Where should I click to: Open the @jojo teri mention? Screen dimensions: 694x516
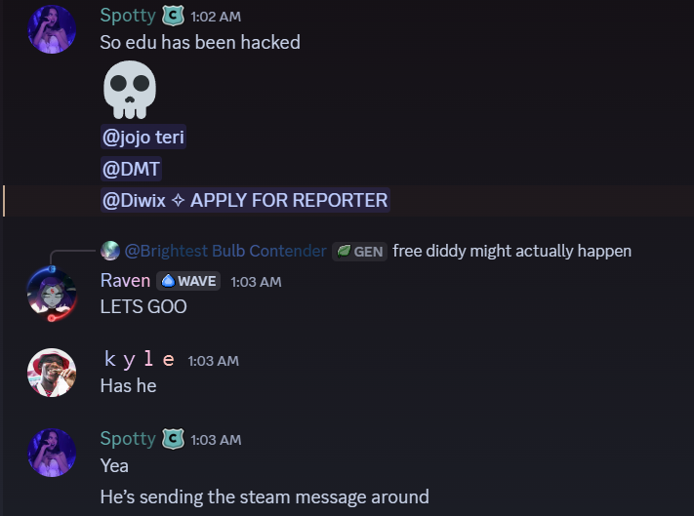pyautogui.click(x=143, y=138)
